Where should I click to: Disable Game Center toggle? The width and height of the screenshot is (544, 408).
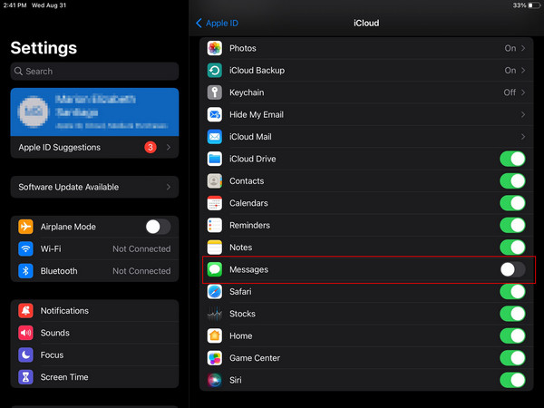(x=512, y=358)
